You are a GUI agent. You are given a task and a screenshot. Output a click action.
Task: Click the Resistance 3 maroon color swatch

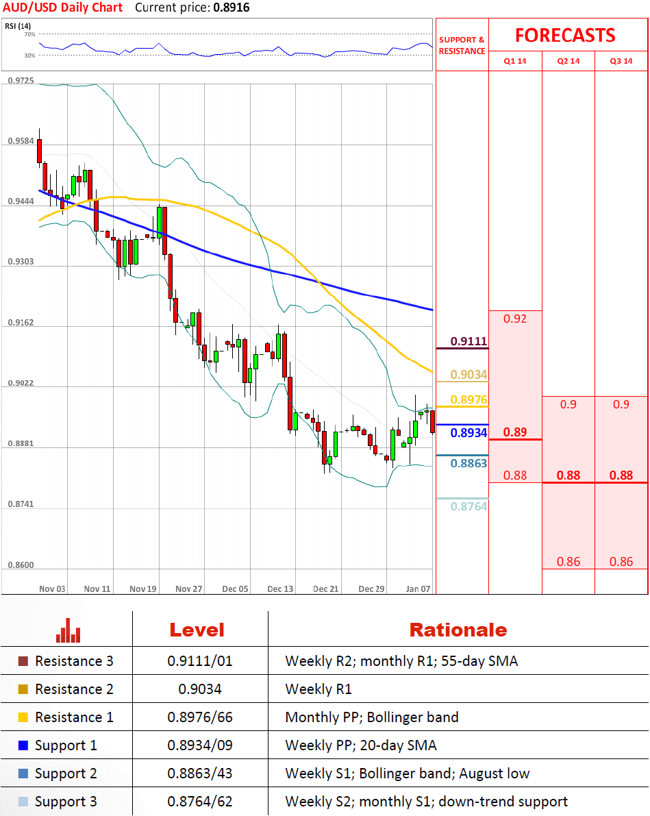coord(23,661)
